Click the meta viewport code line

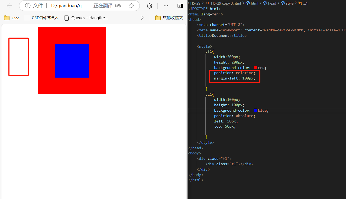[271, 30]
